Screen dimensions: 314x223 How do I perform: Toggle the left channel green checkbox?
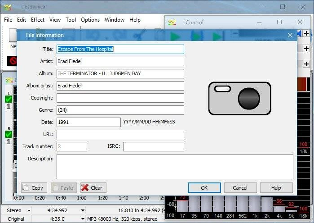point(9,99)
